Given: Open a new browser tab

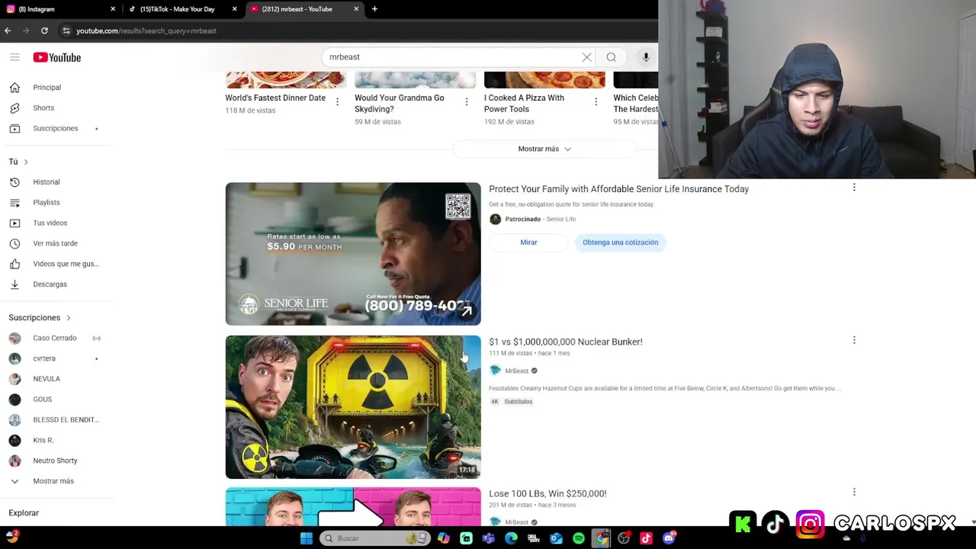Looking at the screenshot, I should [374, 9].
